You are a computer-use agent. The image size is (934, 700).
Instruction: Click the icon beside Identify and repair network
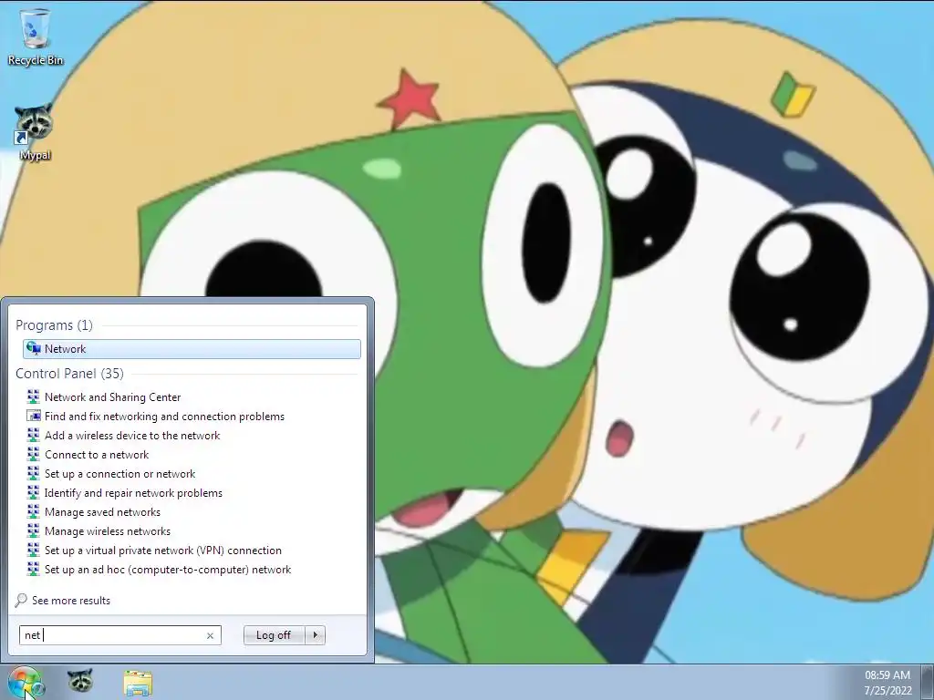34,493
